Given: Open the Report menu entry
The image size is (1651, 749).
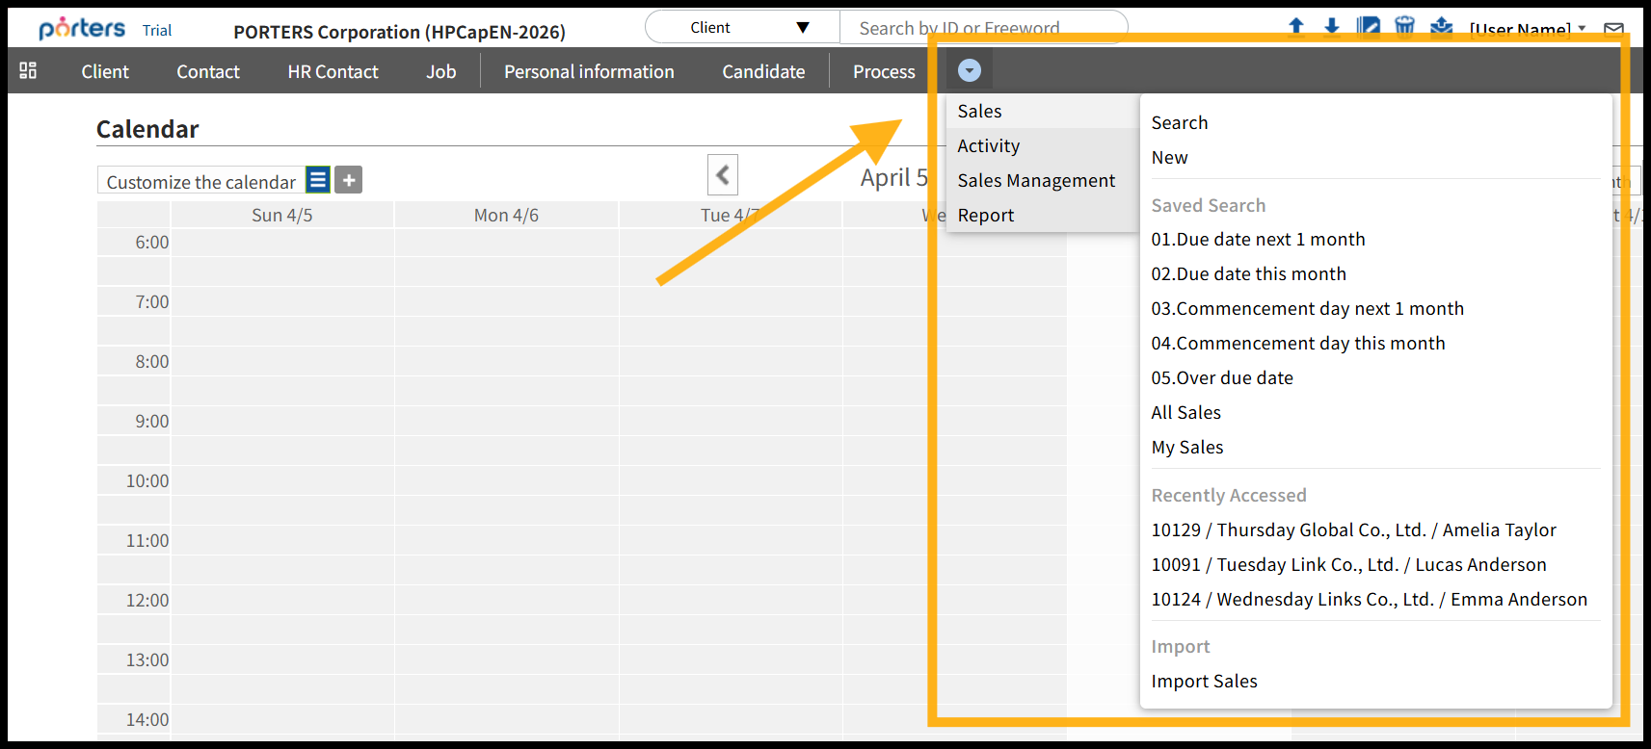Looking at the screenshot, I should tap(985, 215).
